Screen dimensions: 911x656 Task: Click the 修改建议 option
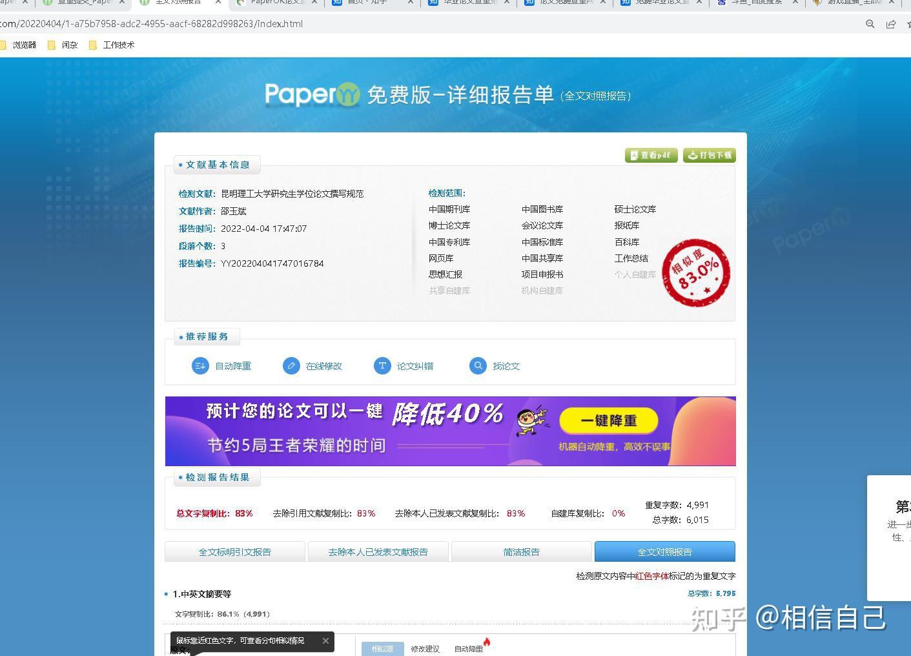[x=425, y=648]
